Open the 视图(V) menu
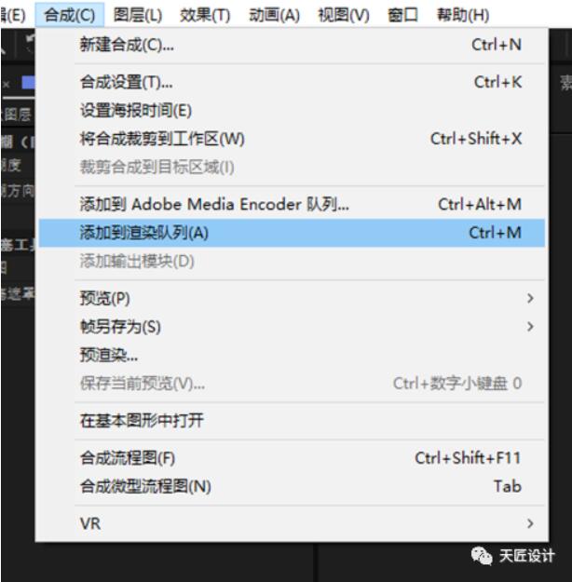The width and height of the screenshot is (572, 582). [344, 15]
